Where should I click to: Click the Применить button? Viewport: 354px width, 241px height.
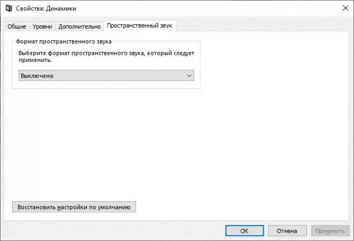[x=330, y=230]
